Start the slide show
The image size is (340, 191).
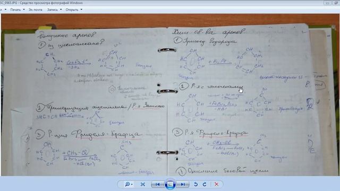(170, 184)
